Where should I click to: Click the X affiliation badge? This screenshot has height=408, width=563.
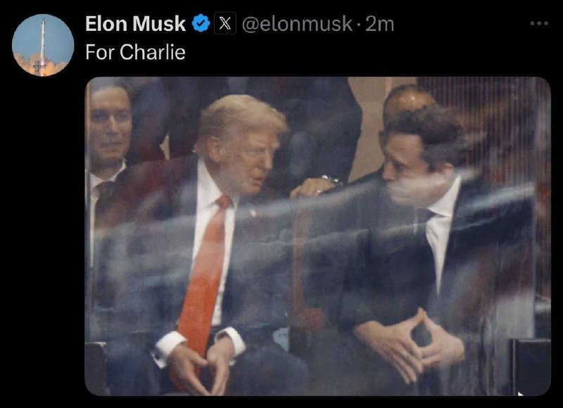tap(225, 23)
